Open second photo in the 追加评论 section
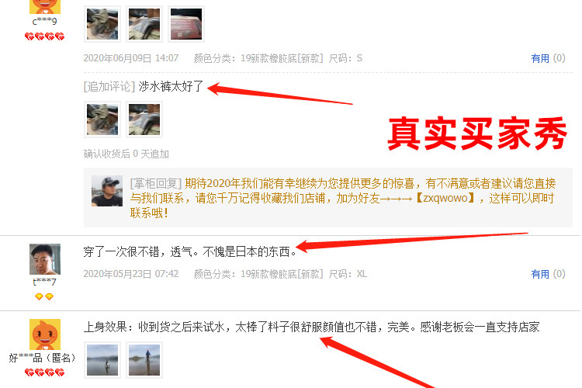The width and height of the screenshot is (582, 388). [x=144, y=120]
